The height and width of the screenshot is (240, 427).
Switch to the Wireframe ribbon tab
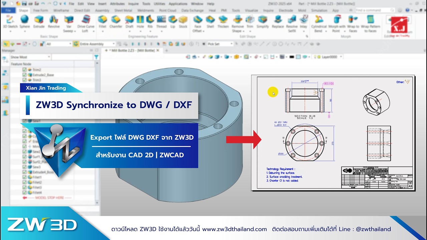pyautogui.click(x=61, y=10)
